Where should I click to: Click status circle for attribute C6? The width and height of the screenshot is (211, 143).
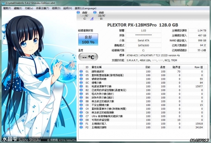(x=81, y=112)
